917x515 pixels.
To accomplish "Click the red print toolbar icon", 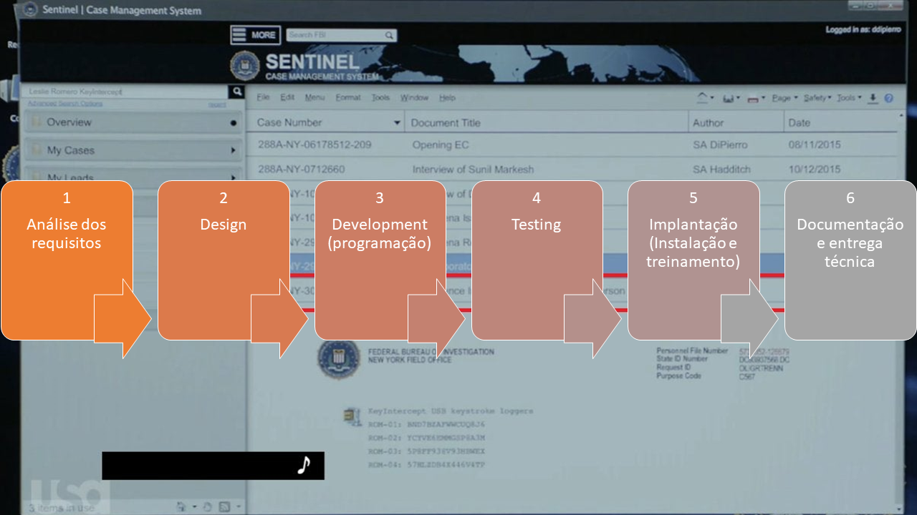I will (752, 99).
